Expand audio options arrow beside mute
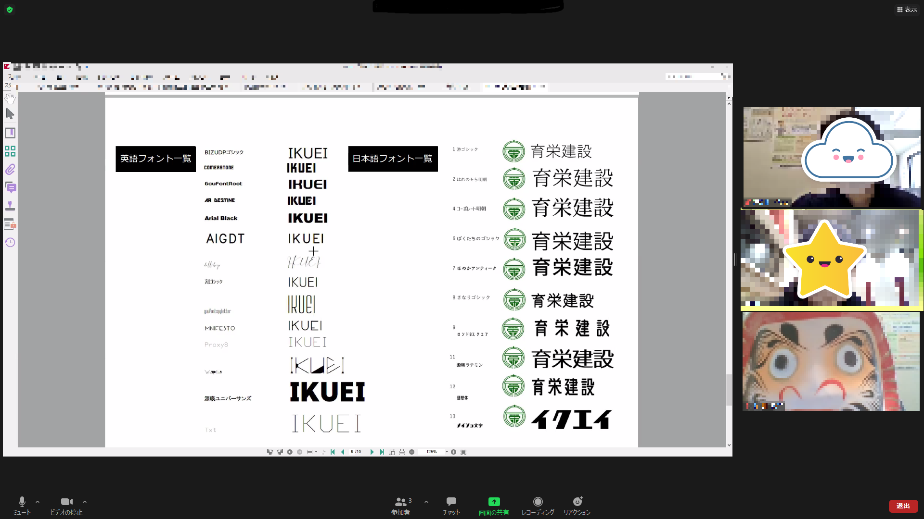 pyautogui.click(x=38, y=502)
